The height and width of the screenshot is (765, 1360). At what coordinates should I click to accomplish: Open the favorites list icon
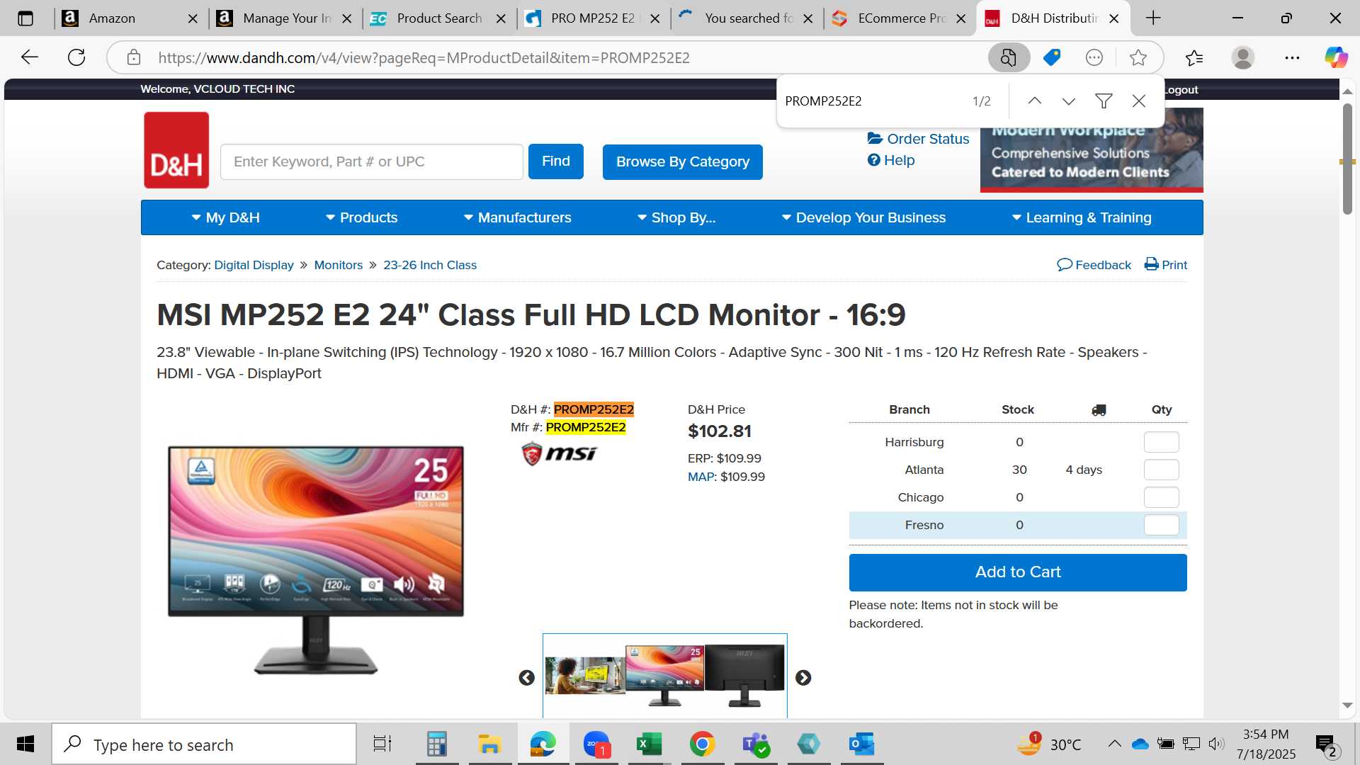tap(1194, 57)
